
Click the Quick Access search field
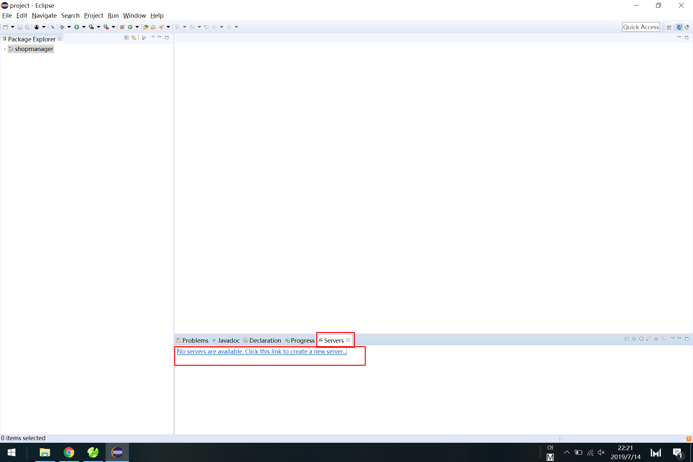tap(641, 27)
